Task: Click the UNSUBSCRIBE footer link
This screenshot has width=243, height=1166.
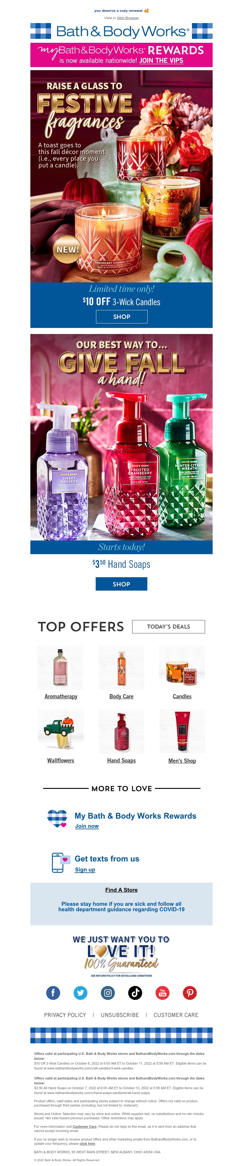Action: (120, 1015)
